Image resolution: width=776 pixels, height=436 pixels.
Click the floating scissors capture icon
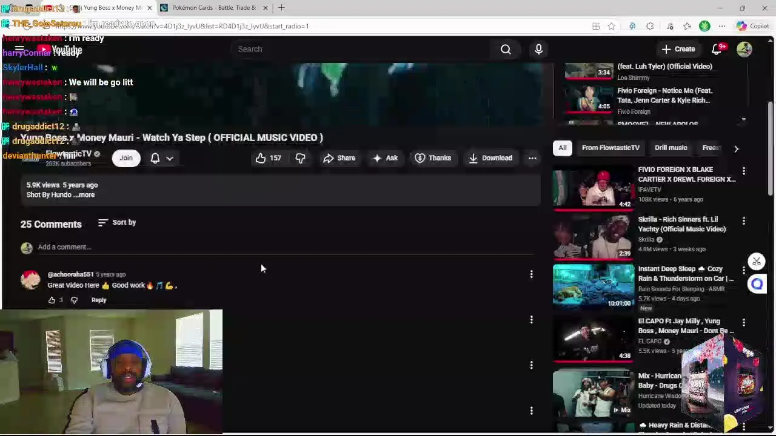click(x=757, y=262)
